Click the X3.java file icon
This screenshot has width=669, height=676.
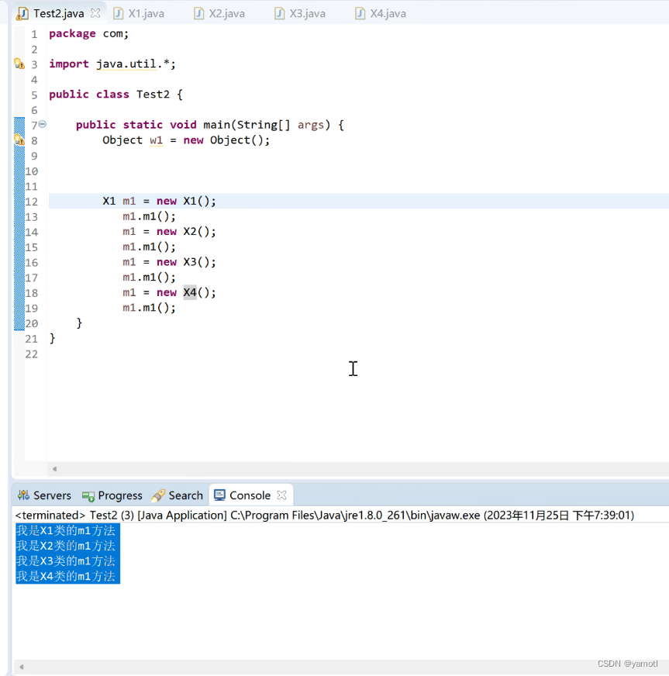tap(279, 13)
